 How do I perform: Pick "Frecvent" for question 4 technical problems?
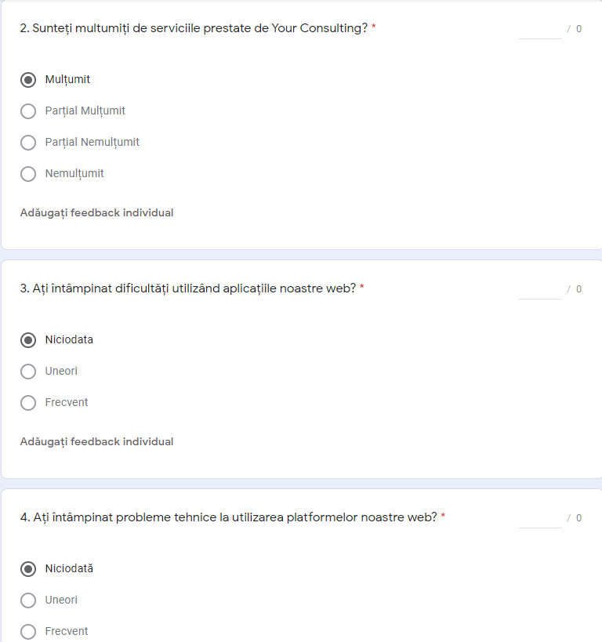[x=28, y=632]
